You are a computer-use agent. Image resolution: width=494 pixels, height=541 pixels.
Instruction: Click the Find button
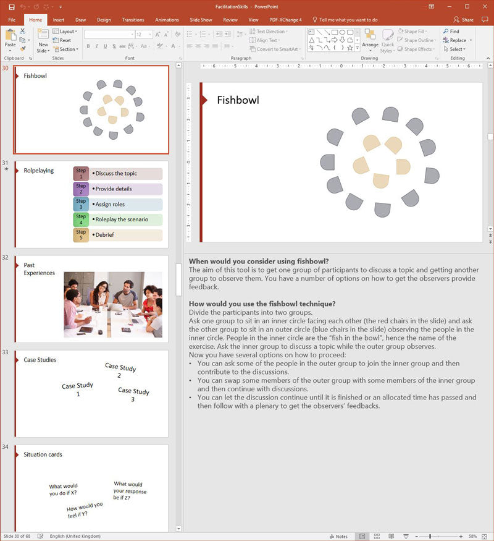coord(451,32)
